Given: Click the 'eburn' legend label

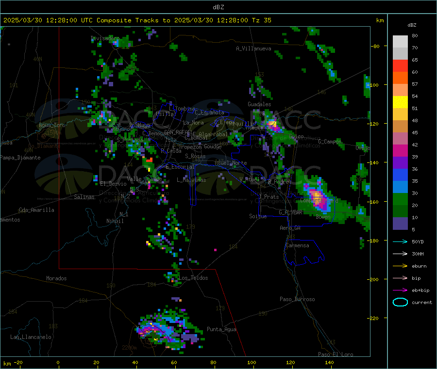Looking at the screenshot, I should pos(419,266).
